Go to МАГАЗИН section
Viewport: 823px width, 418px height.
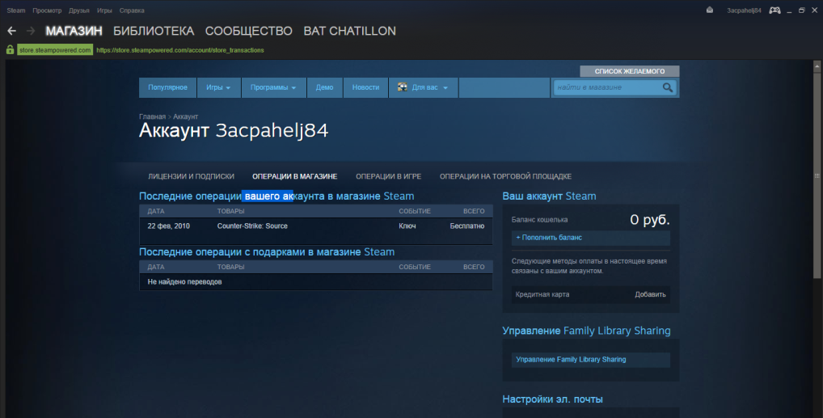point(74,31)
